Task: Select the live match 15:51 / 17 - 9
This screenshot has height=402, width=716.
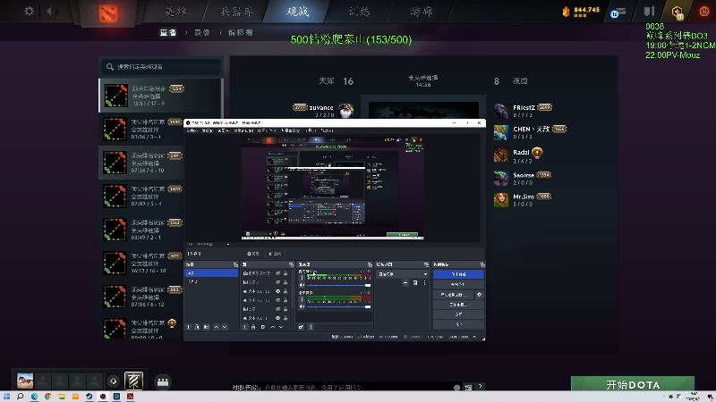Action: click(x=161, y=96)
